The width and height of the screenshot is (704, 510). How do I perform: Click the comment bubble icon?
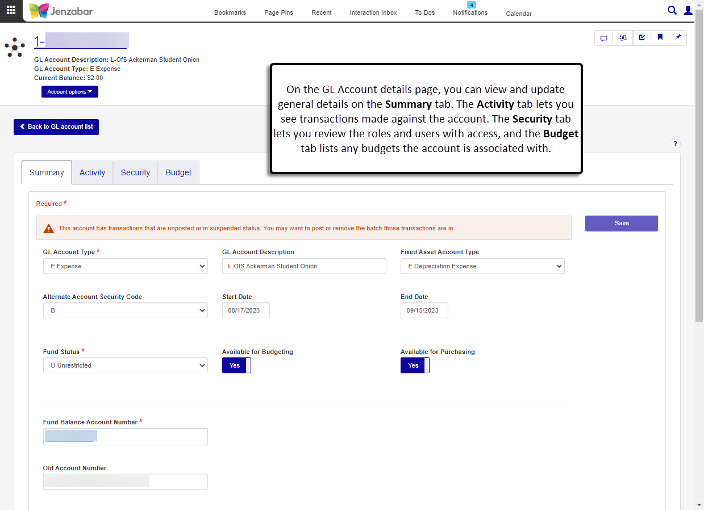tap(604, 38)
